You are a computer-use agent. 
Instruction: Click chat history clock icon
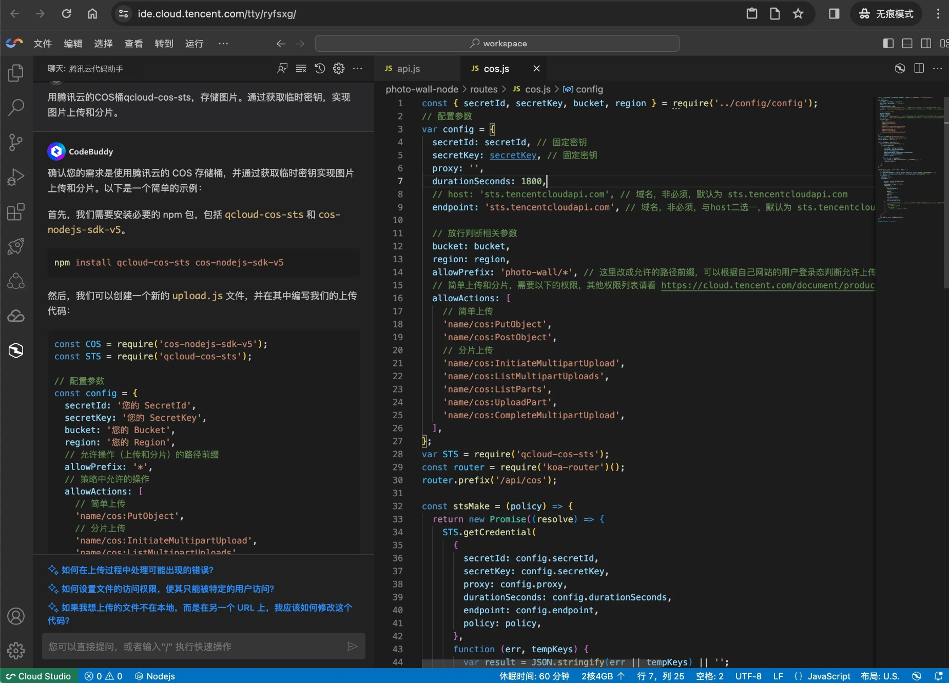pos(320,69)
